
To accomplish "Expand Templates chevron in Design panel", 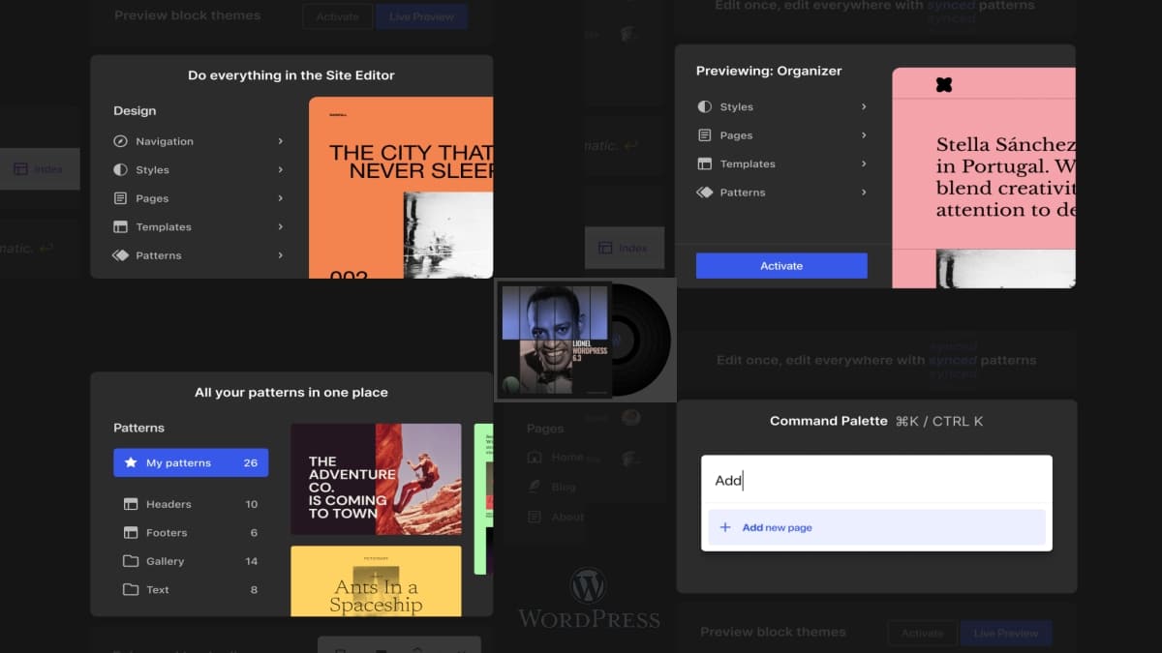I will pyautogui.click(x=281, y=226).
